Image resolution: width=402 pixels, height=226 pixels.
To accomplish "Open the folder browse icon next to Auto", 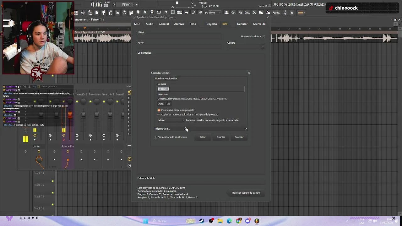I will click(x=168, y=104).
